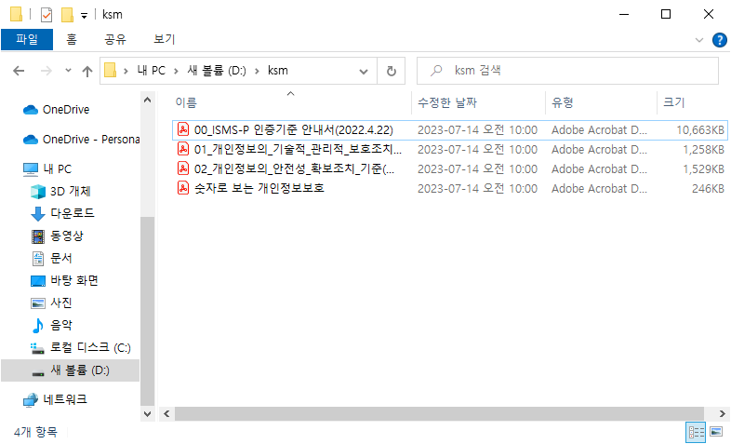Open 네트워크 in the navigation pane
Image resolution: width=731 pixels, height=444 pixels.
coord(55,399)
